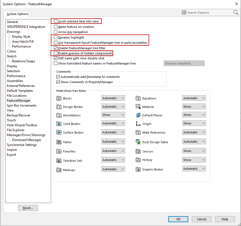Screen dimensions: 241x226
Task: Uncheck Enable FeatureManager tree filter
Action: point(56,48)
